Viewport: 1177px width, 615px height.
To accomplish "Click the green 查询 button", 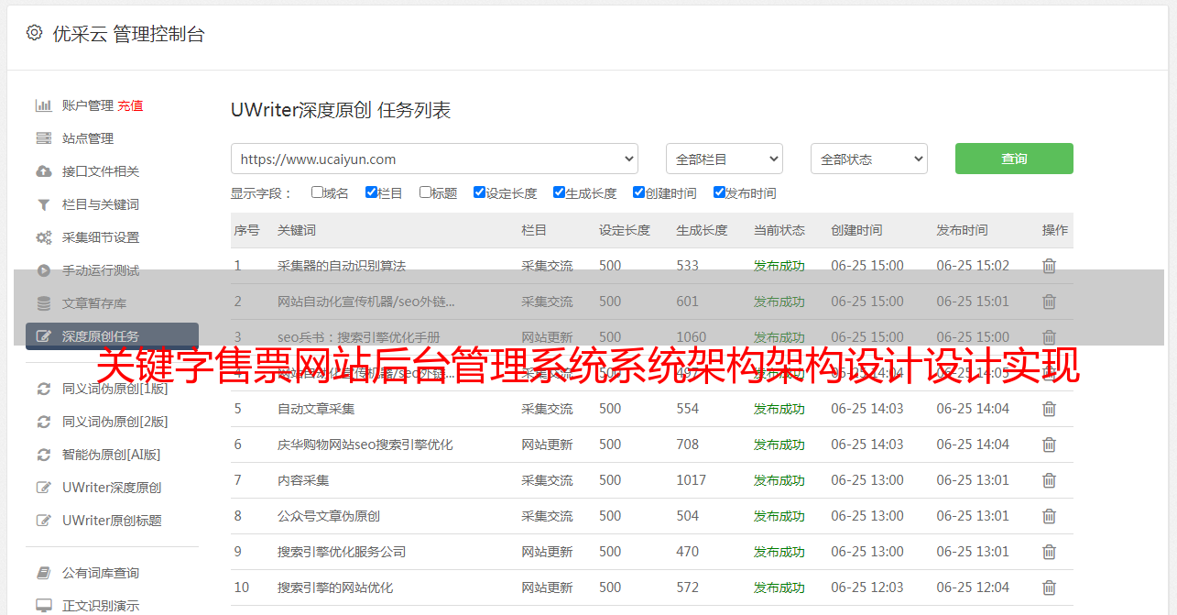I will coord(1014,159).
